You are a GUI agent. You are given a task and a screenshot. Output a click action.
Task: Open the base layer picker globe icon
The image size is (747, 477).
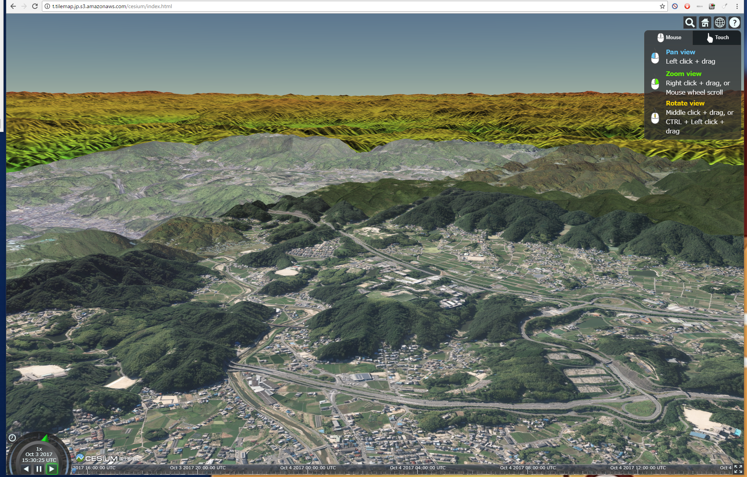[x=720, y=23]
